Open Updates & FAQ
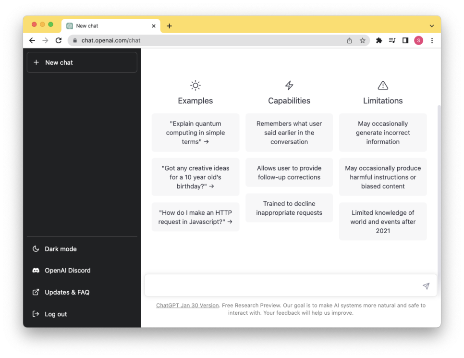This screenshot has width=464, height=358. point(82,292)
